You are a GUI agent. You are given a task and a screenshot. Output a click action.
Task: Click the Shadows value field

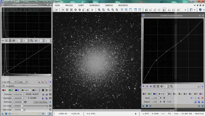coord(18,94)
